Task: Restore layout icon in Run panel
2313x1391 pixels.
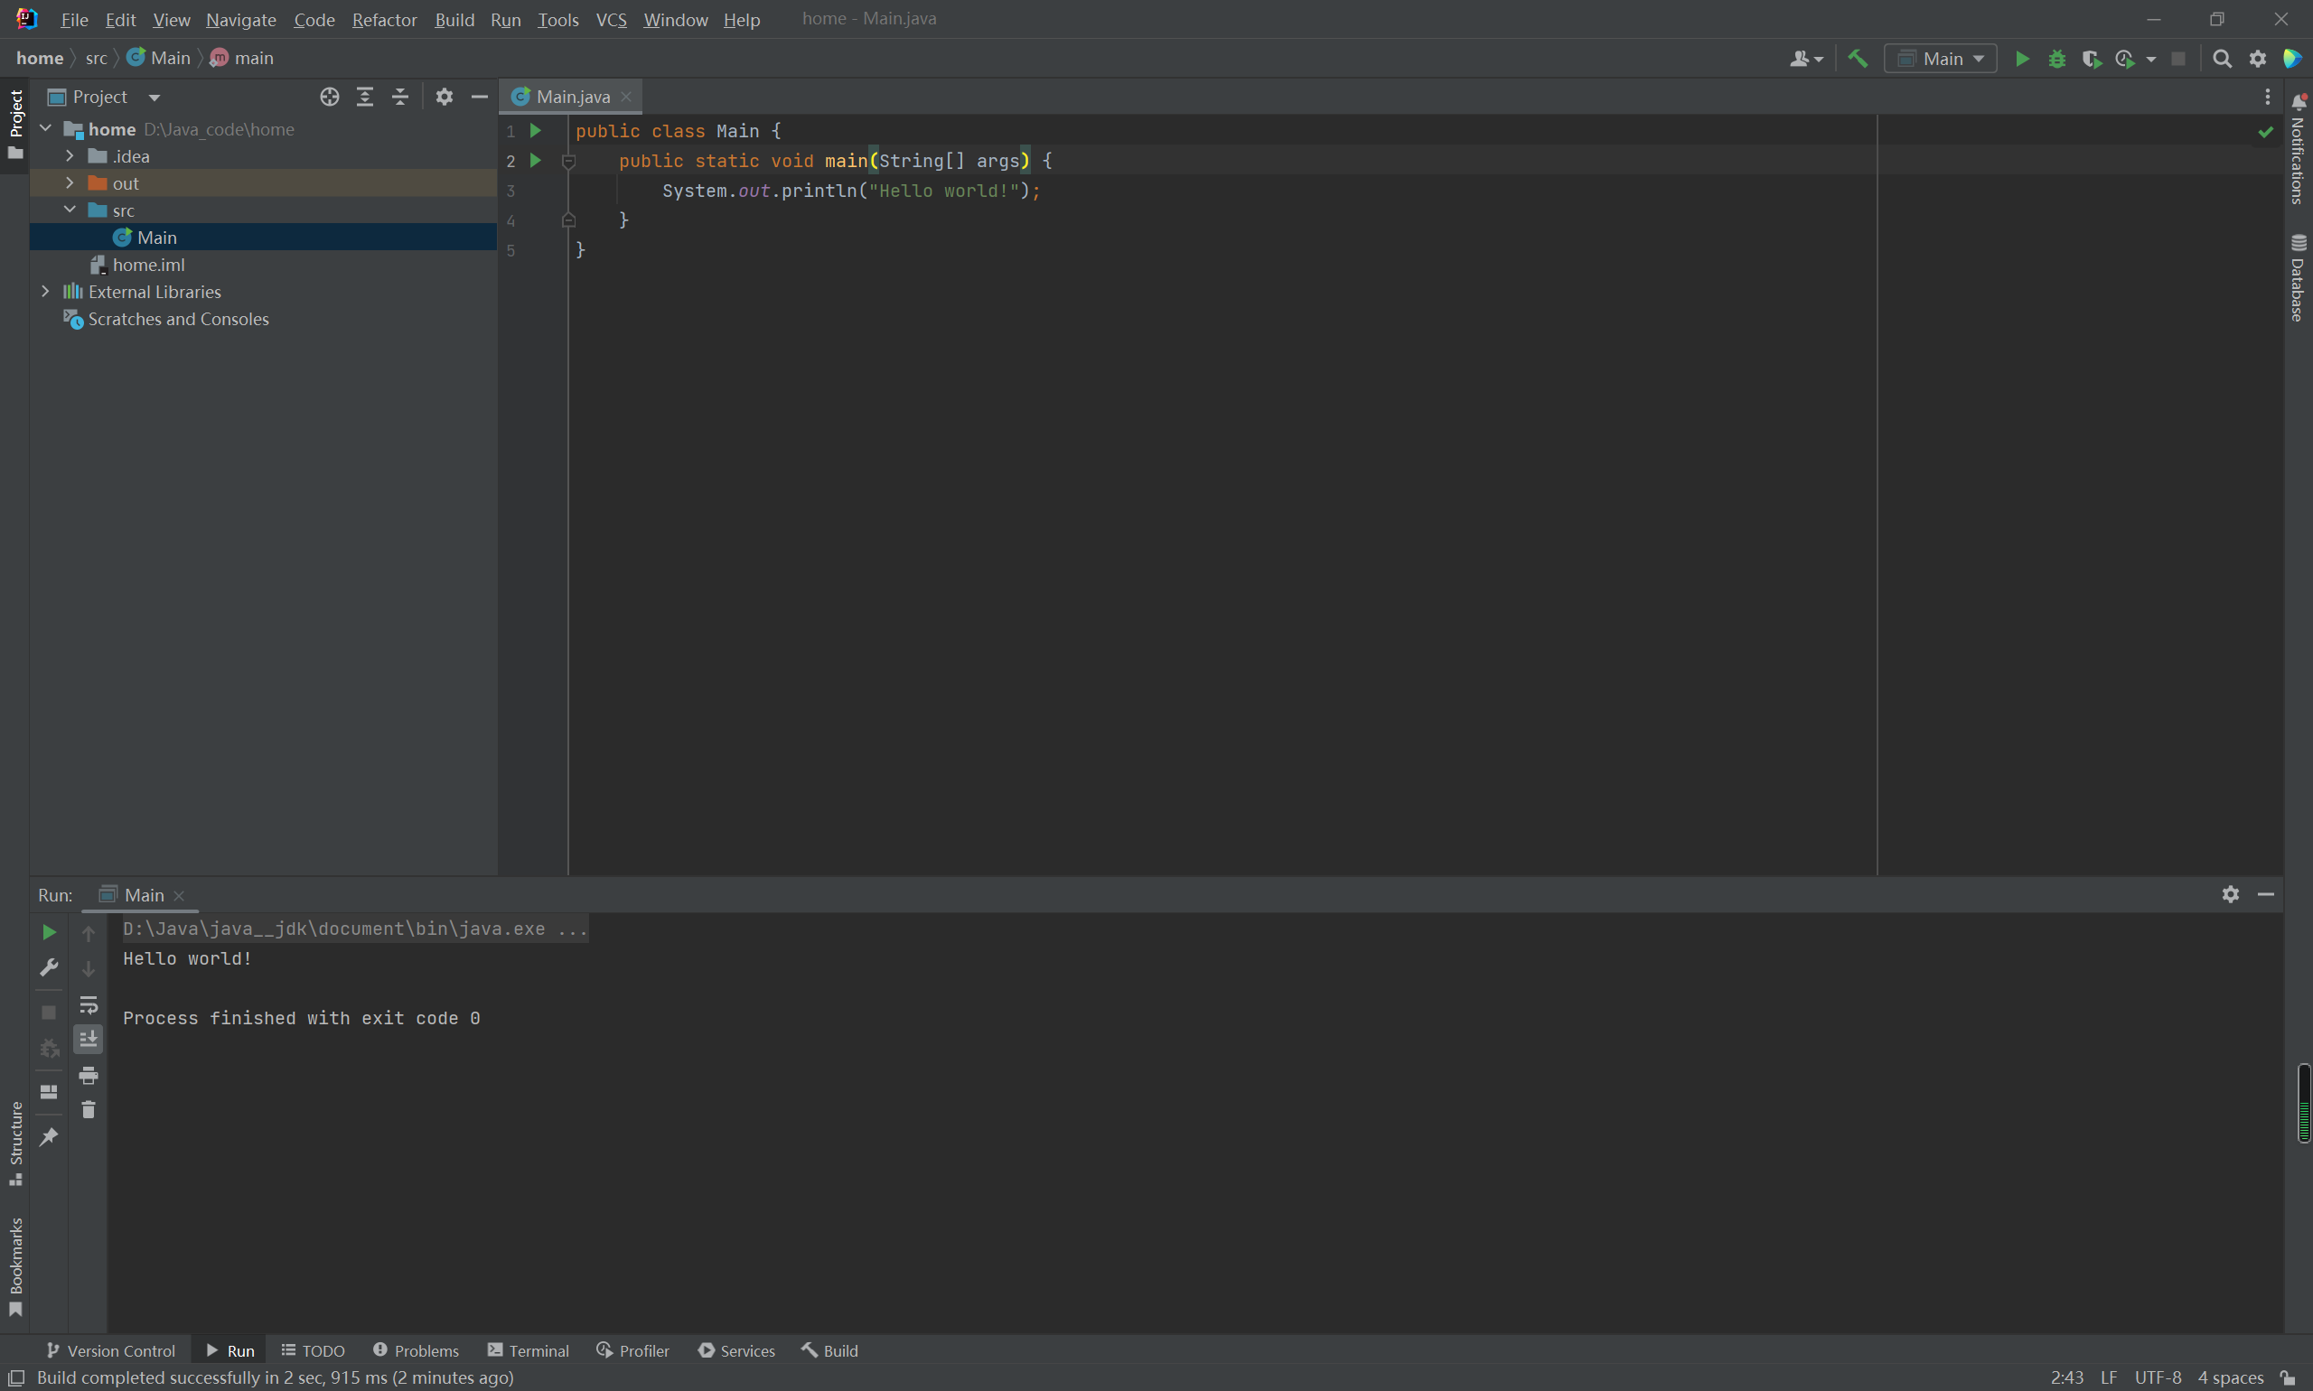Action: (49, 1092)
